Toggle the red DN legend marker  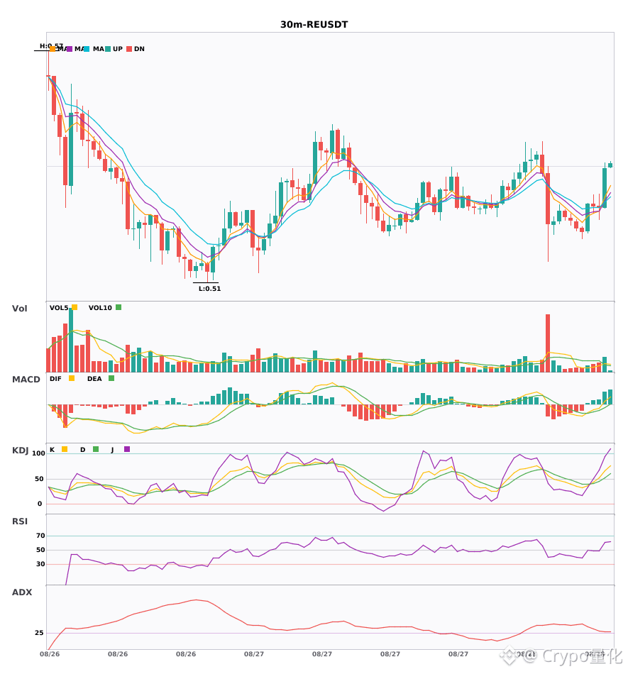[129, 49]
